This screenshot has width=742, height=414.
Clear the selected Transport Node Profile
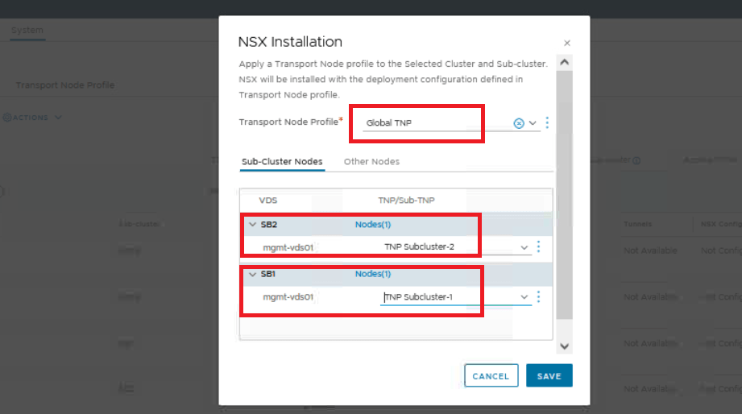519,123
